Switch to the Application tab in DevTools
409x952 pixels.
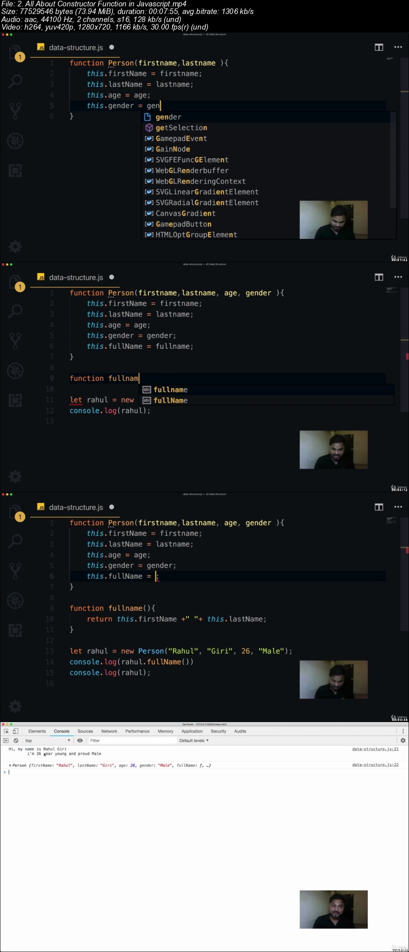192,731
